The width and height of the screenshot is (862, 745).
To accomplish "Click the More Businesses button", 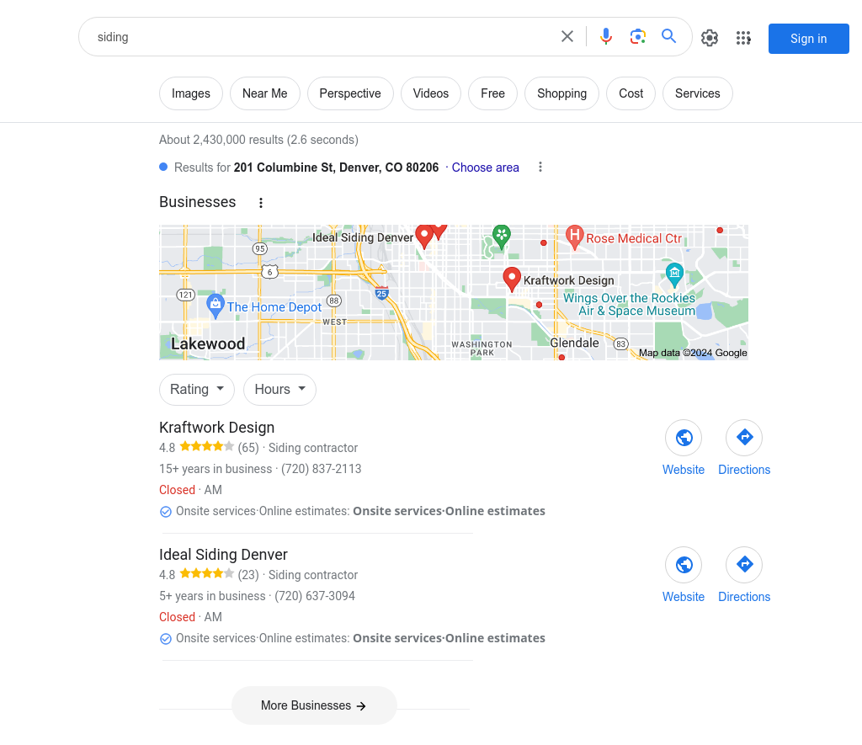I will click(314, 705).
